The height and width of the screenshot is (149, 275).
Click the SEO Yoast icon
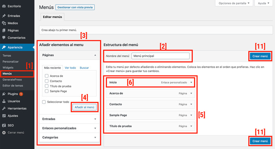coord(4,125)
